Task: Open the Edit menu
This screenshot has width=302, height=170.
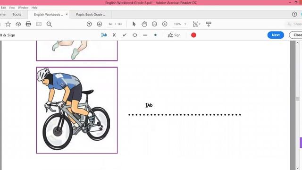Action: click(x=3, y=8)
